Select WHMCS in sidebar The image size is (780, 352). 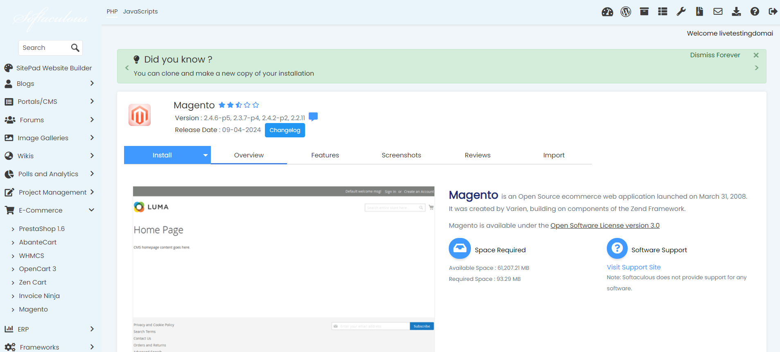click(32, 256)
